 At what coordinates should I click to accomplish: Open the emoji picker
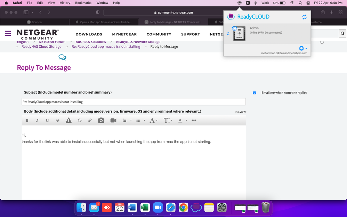pos(80,120)
